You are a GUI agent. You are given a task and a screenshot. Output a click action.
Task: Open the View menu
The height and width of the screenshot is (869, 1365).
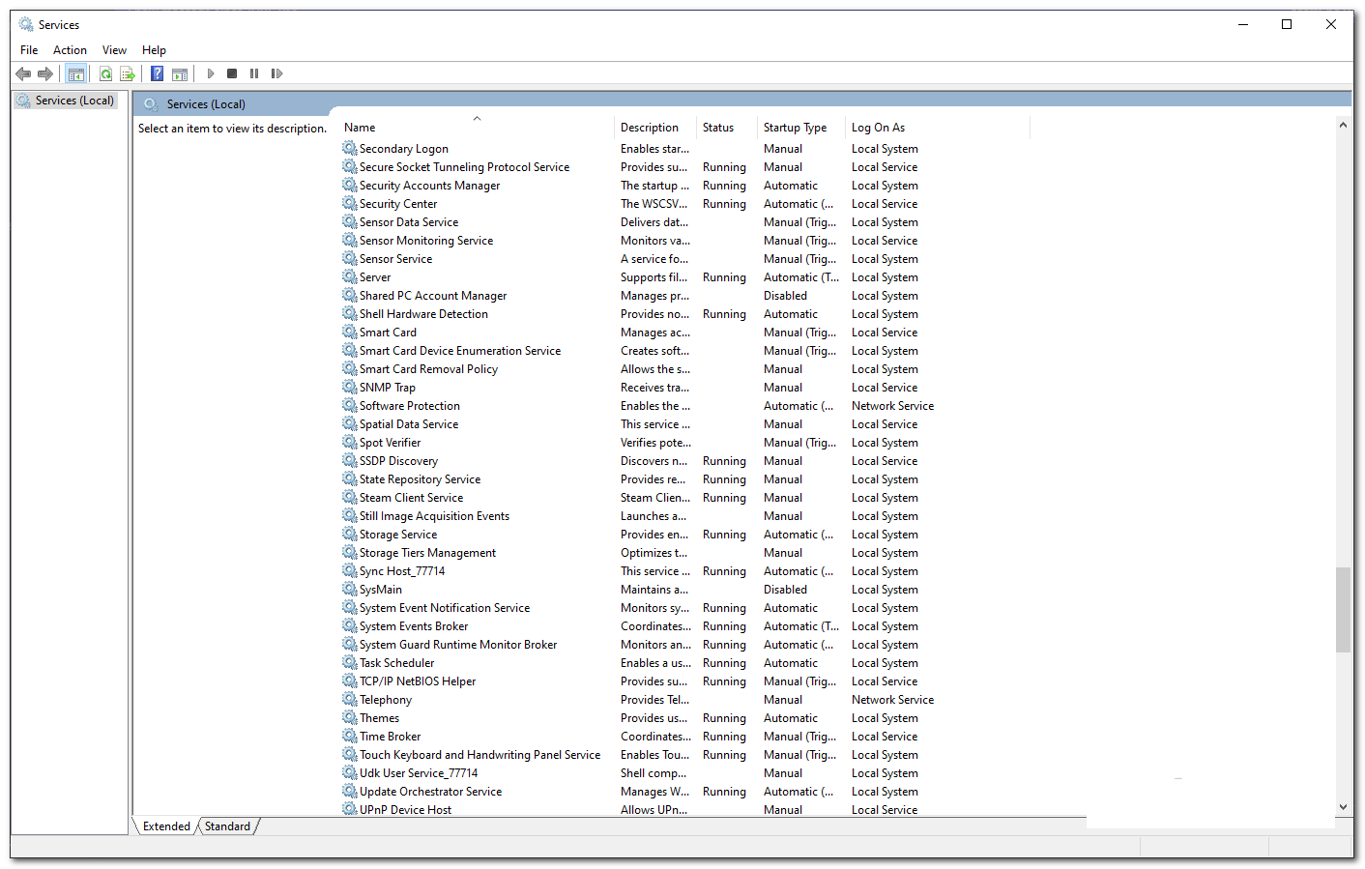[114, 49]
